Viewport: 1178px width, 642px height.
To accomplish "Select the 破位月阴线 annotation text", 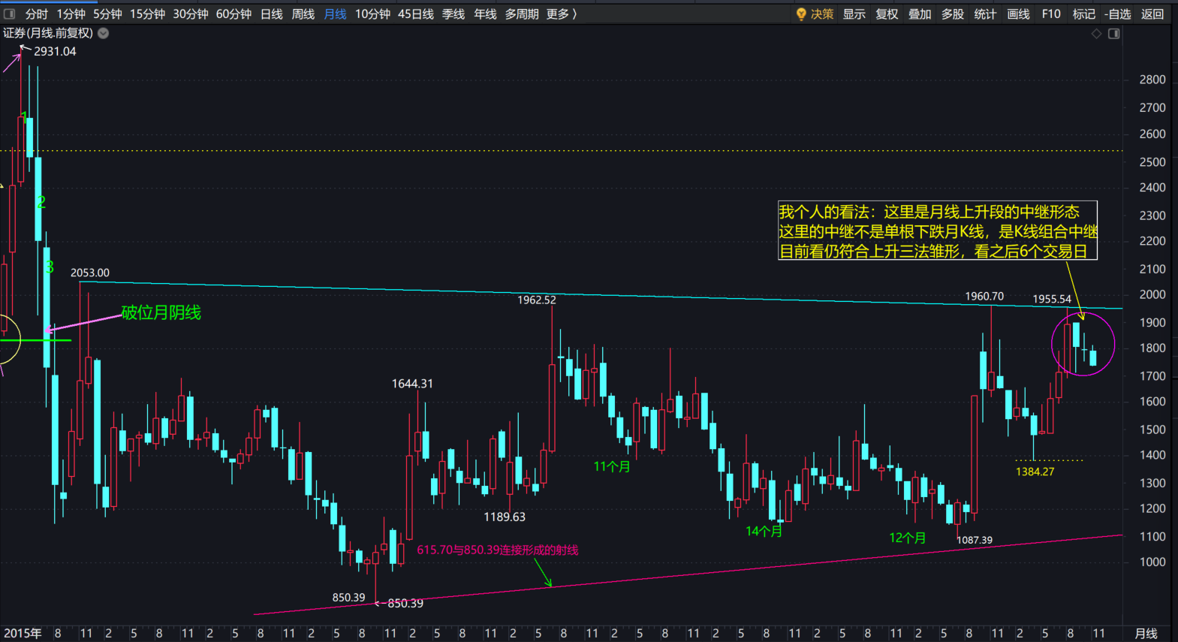I will 161,312.
